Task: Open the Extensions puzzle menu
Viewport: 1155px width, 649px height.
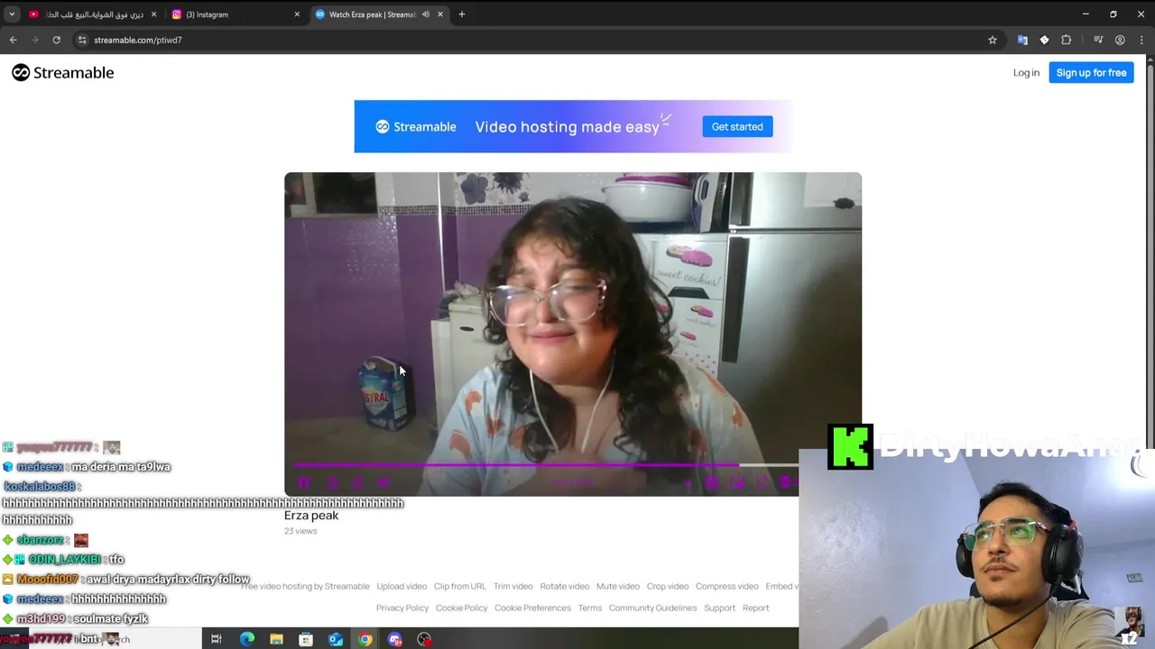Action: click(1066, 40)
